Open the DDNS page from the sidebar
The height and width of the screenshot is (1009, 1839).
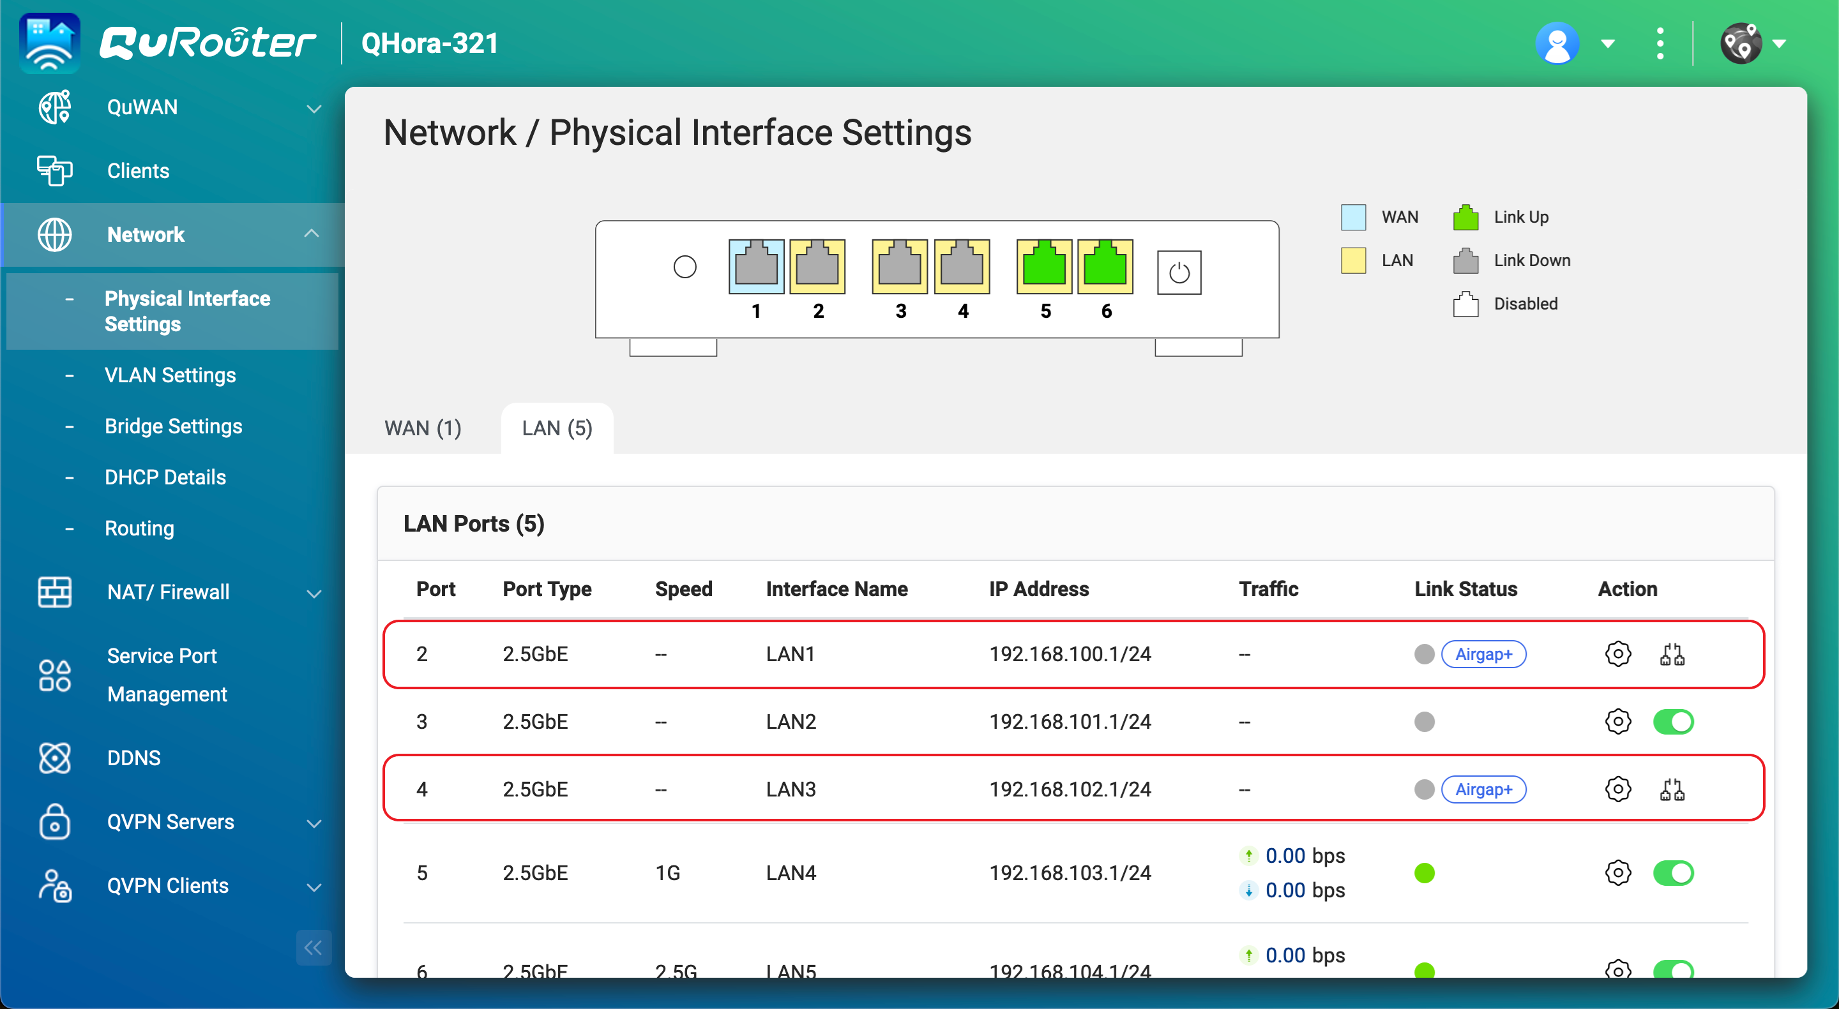[x=133, y=758]
